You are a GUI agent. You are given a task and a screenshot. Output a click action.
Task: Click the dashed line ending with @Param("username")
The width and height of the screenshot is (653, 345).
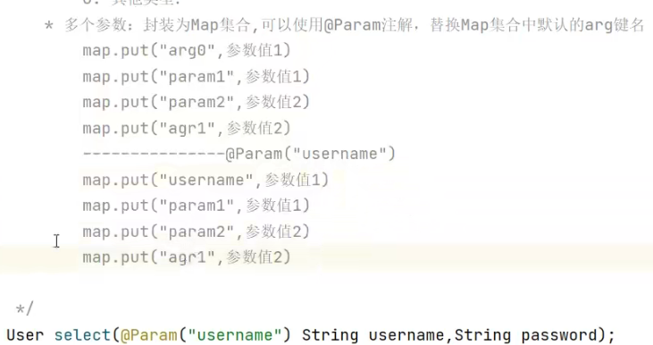[x=239, y=154]
